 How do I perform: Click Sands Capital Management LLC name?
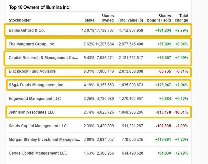[38, 126]
